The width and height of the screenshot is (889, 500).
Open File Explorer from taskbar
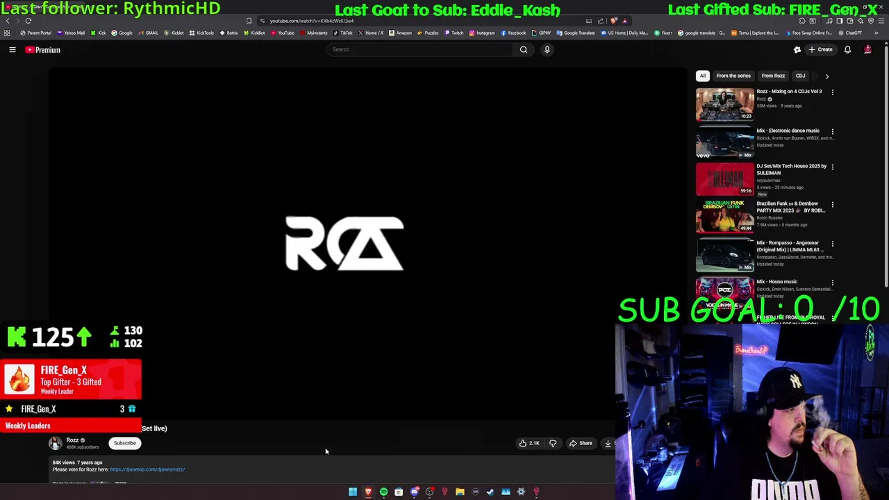(x=460, y=492)
